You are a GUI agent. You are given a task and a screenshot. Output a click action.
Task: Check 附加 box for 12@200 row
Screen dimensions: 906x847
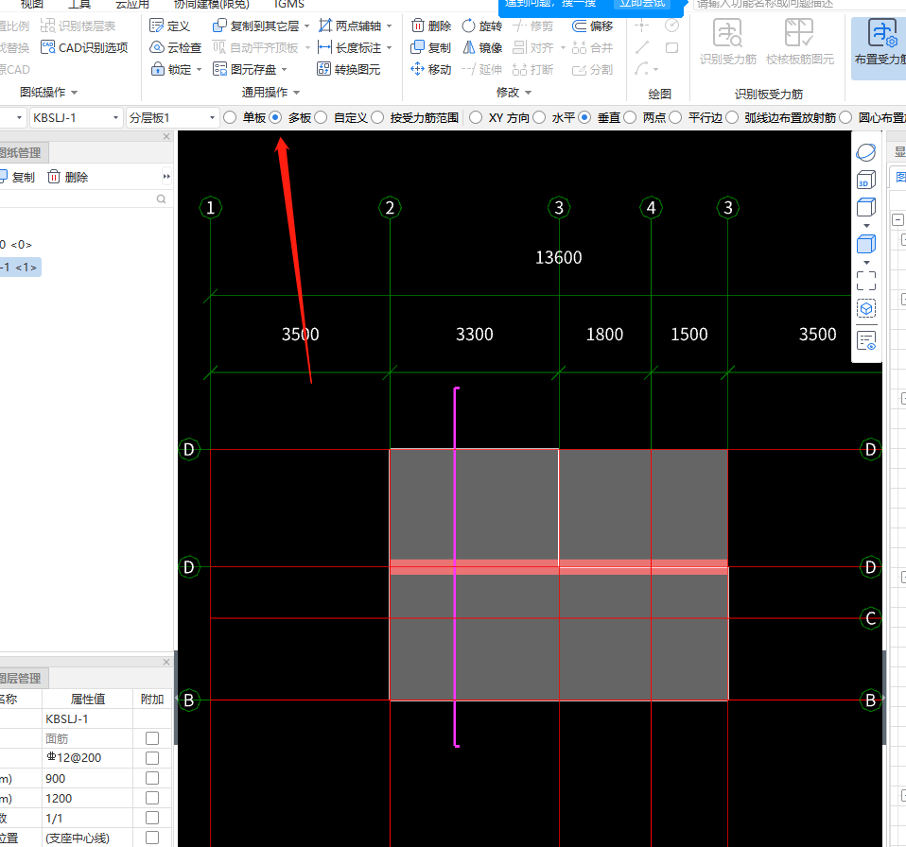pyautogui.click(x=152, y=758)
